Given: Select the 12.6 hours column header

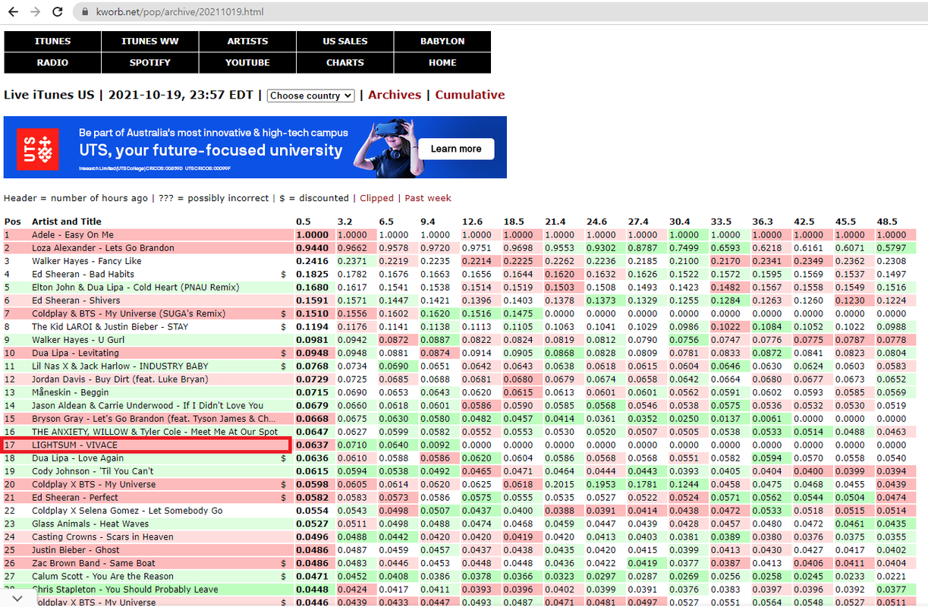Looking at the screenshot, I should click(473, 222).
